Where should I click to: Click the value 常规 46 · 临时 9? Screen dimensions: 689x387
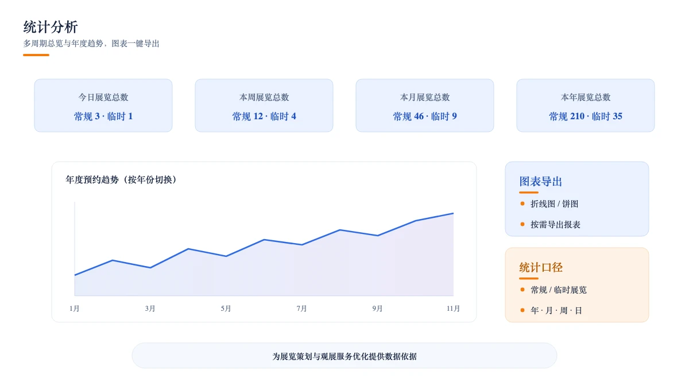click(425, 116)
